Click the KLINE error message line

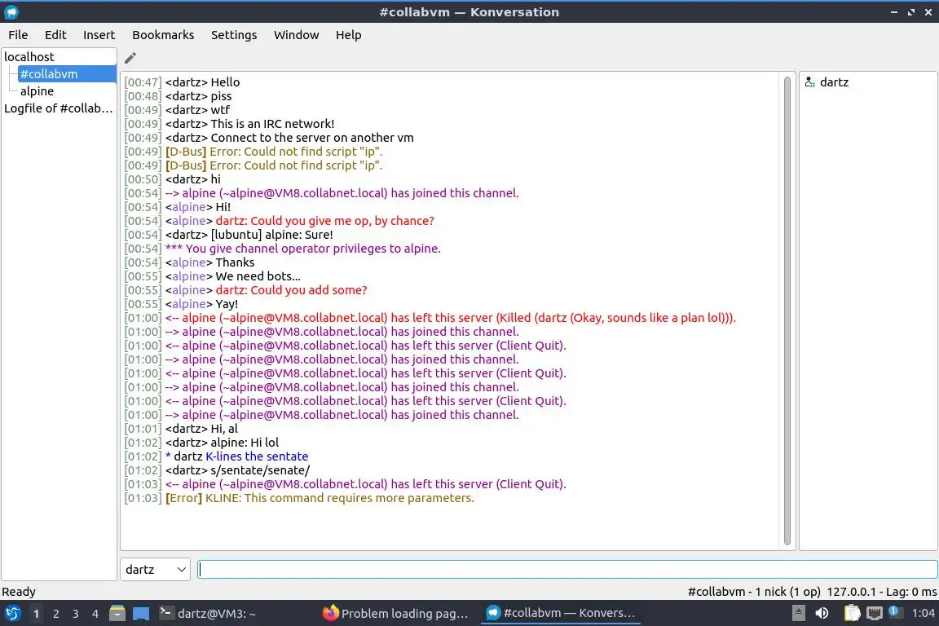(x=299, y=498)
